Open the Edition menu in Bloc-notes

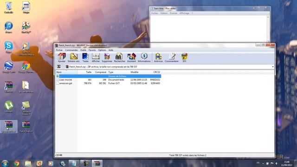164,13
